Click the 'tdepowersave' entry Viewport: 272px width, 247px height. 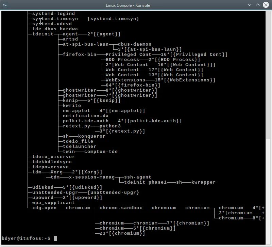(50, 167)
